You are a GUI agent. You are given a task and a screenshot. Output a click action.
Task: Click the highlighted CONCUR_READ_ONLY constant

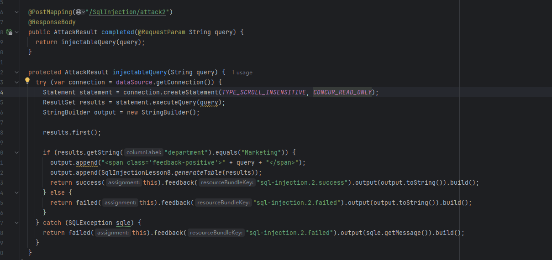pyautogui.click(x=342, y=92)
